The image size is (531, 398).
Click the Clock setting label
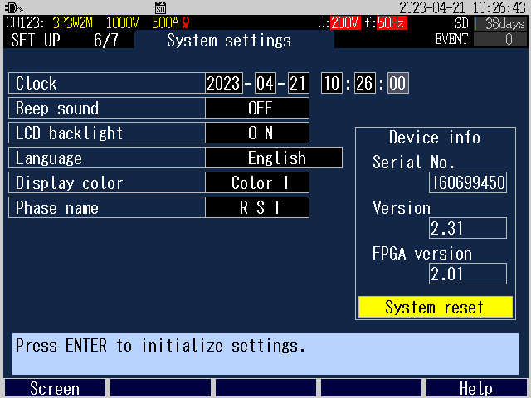pyautogui.click(x=36, y=83)
